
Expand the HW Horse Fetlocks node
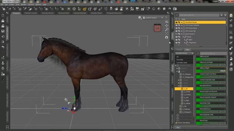[x=182, y=25]
